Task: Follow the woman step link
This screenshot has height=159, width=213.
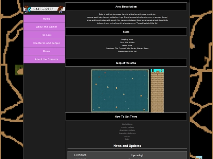Action: 127,136
